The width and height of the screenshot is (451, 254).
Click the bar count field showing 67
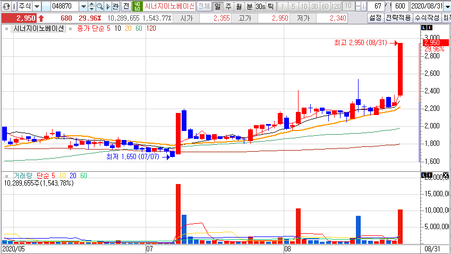click(377, 6)
